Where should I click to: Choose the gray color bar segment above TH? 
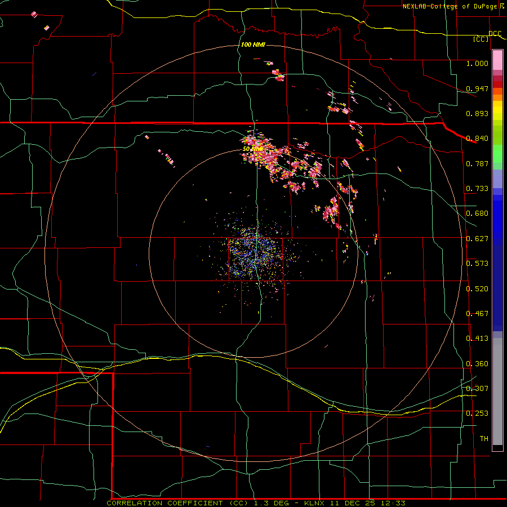pyautogui.click(x=497, y=392)
